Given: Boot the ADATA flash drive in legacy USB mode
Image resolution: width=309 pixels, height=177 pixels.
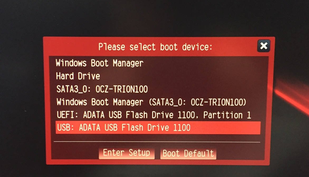Looking at the screenshot, I should pos(158,128).
